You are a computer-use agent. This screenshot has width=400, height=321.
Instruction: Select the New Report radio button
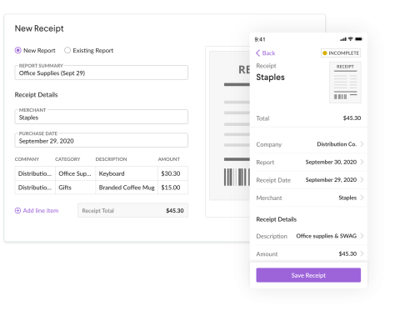tap(18, 50)
